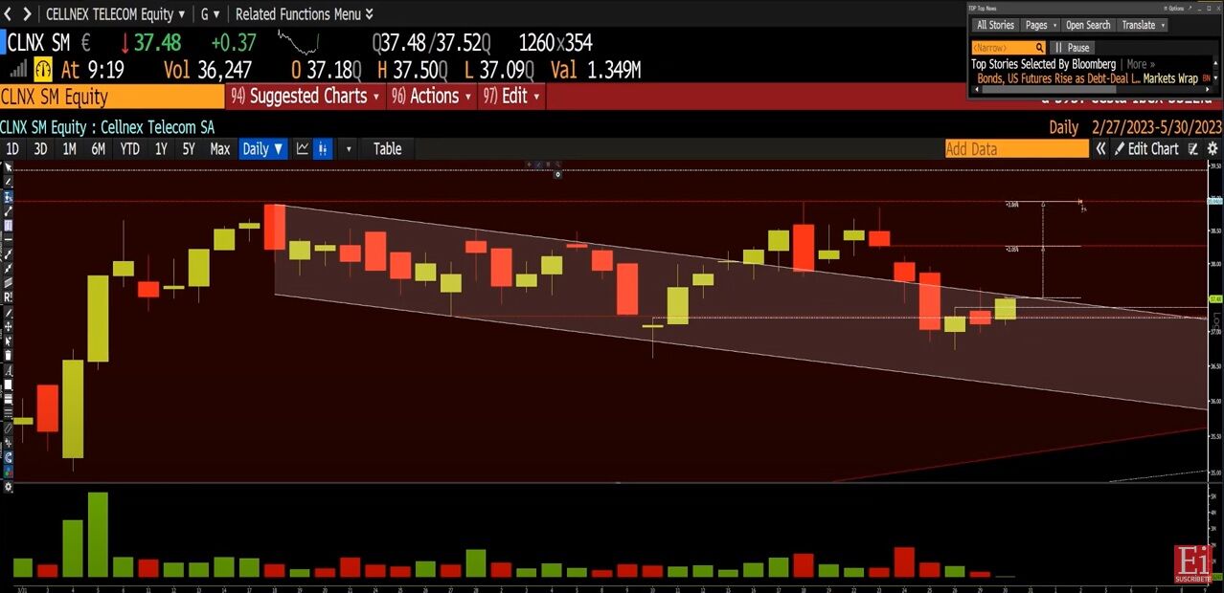Screen dimensions: 1224x593
Task: Set chart range to YTD
Action: (129, 148)
